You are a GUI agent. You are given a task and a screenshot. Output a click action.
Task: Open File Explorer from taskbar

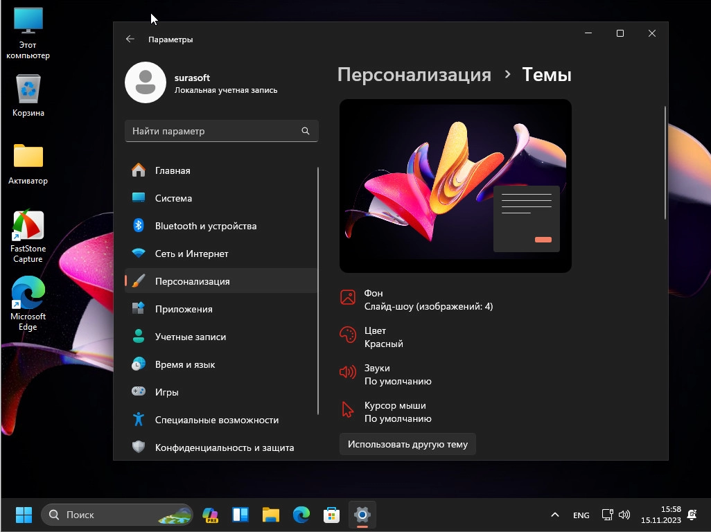tap(271, 515)
